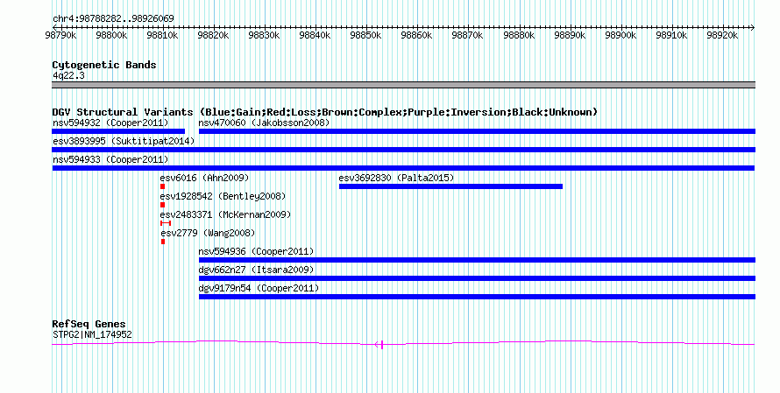Image resolution: width=780 pixels, height=393 pixels.
Task: Click the 98820k ruler label
Action: click(213, 35)
